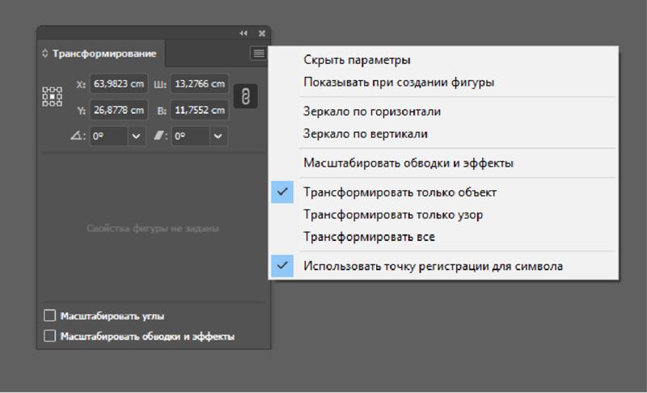Screen dimensions: 647x393
Task: Click the panel tab expand arrows icon
Action: (x=45, y=54)
